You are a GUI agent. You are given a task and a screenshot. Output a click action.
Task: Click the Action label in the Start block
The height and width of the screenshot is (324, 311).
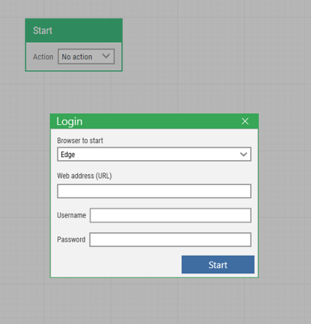tap(43, 57)
